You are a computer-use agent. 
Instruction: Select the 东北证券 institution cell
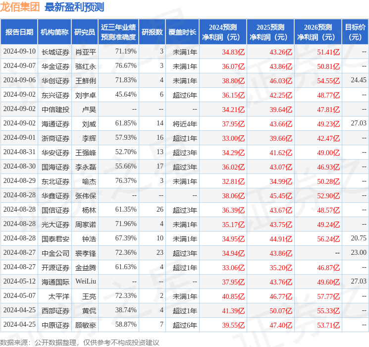55,181
